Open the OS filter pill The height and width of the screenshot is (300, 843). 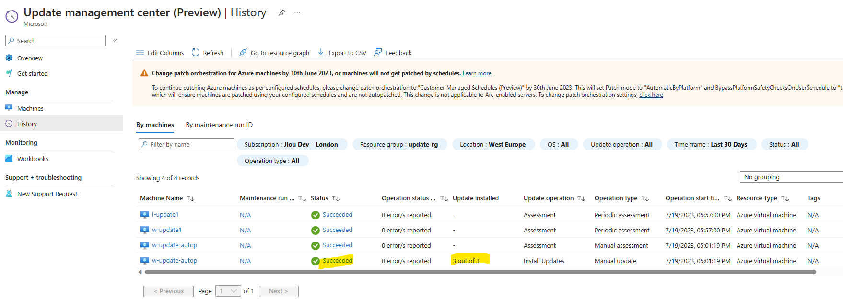click(x=559, y=144)
